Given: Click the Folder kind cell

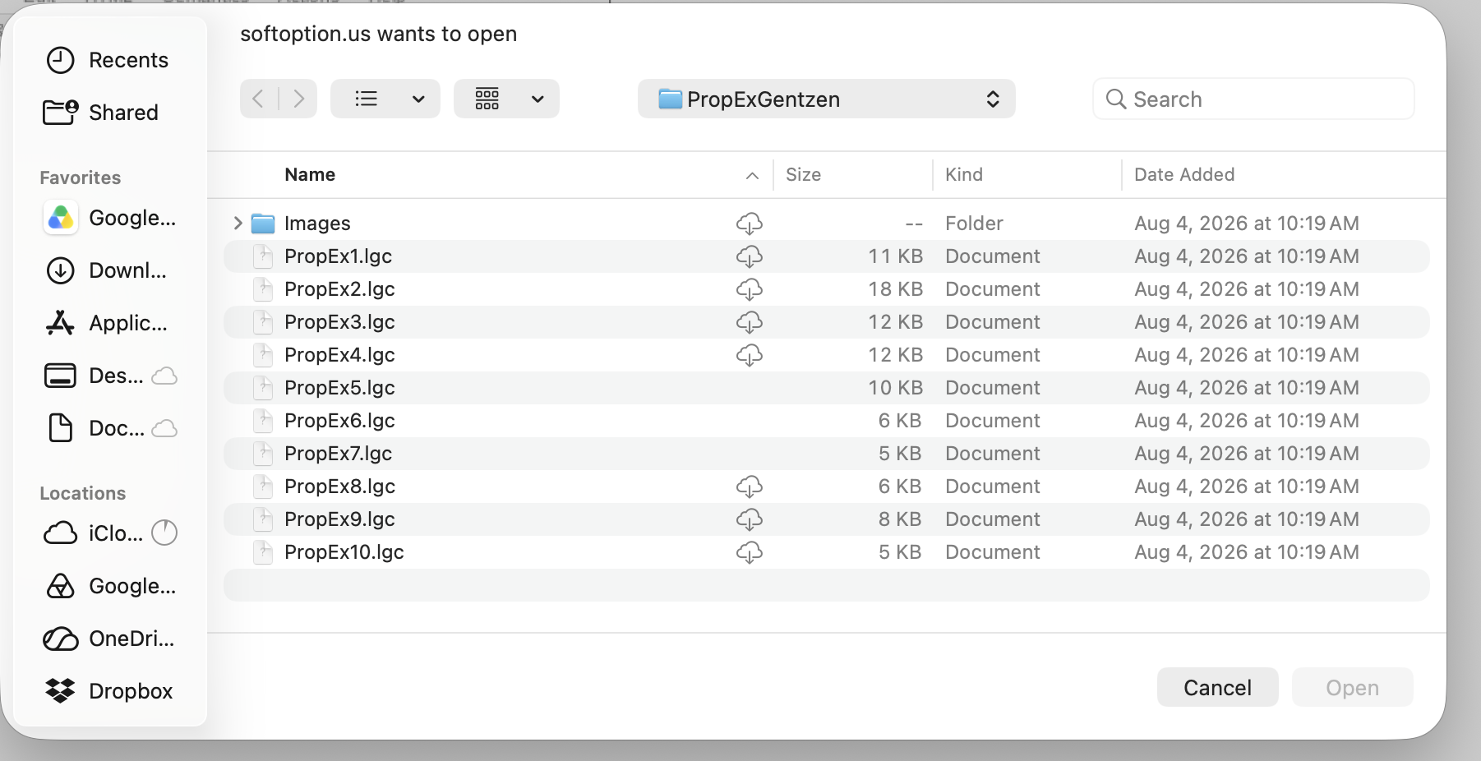Looking at the screenshot, I should [x=974, y=224].
